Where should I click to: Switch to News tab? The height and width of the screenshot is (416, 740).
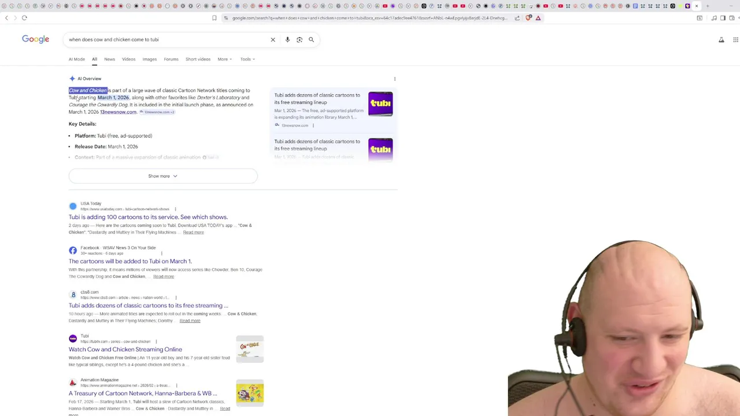tap(109, 59)
